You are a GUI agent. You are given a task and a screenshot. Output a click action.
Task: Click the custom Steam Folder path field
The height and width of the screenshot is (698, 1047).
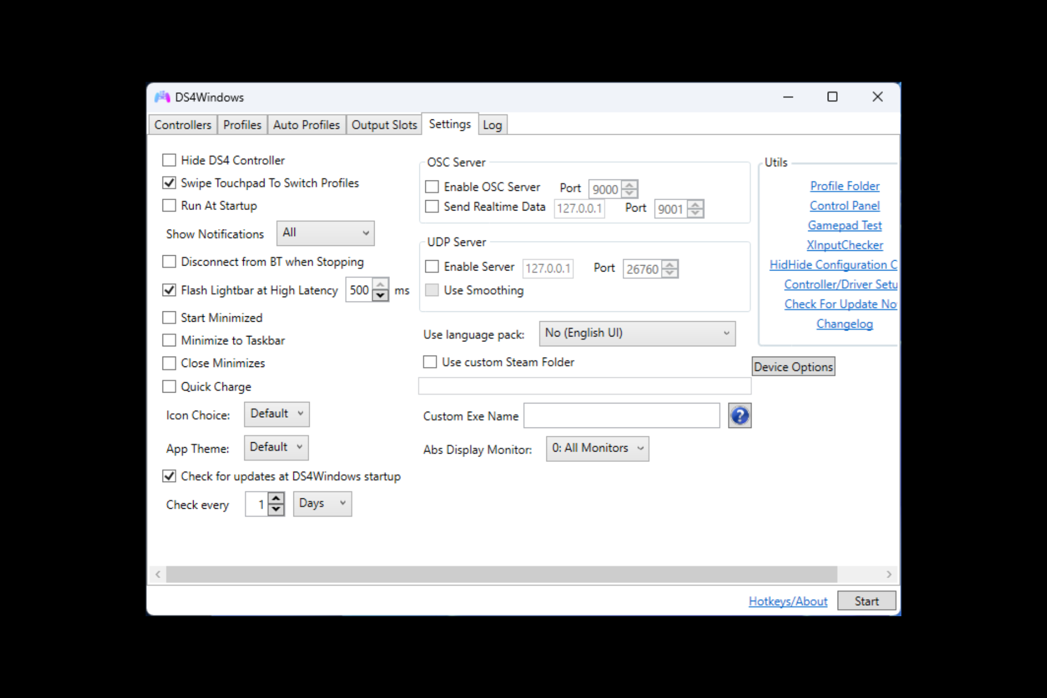585,386
